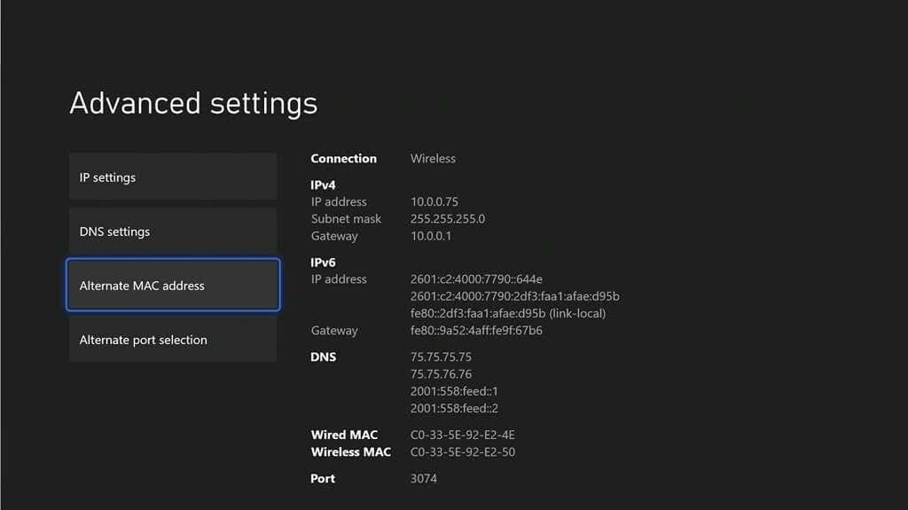Click IPv6 address 2601:c2:4000:7790::644e
This screenshot has height=510, width=908.
(x=476, y=279)
